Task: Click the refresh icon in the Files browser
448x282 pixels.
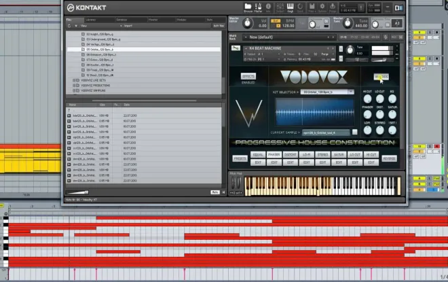Action: tap(69, 26)
